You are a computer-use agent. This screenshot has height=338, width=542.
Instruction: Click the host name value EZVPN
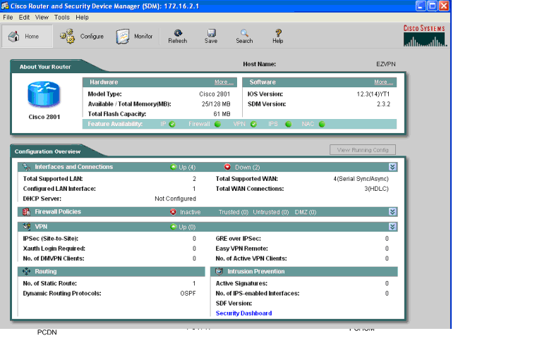tap(386, 64)
